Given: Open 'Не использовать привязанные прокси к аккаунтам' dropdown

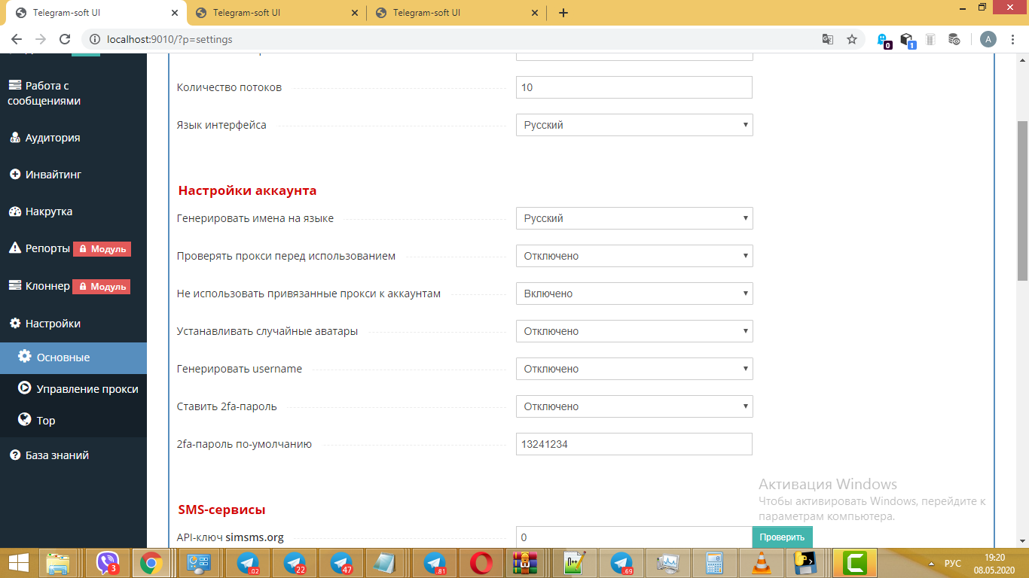Looking at the screenshot, I should click(x=634, y=294).
